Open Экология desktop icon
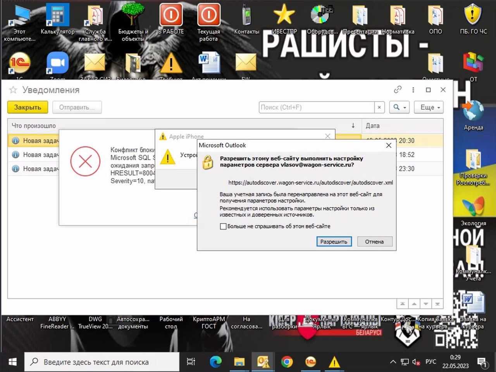The height and width of the screenshot is (372, 496). click(473, 211)
